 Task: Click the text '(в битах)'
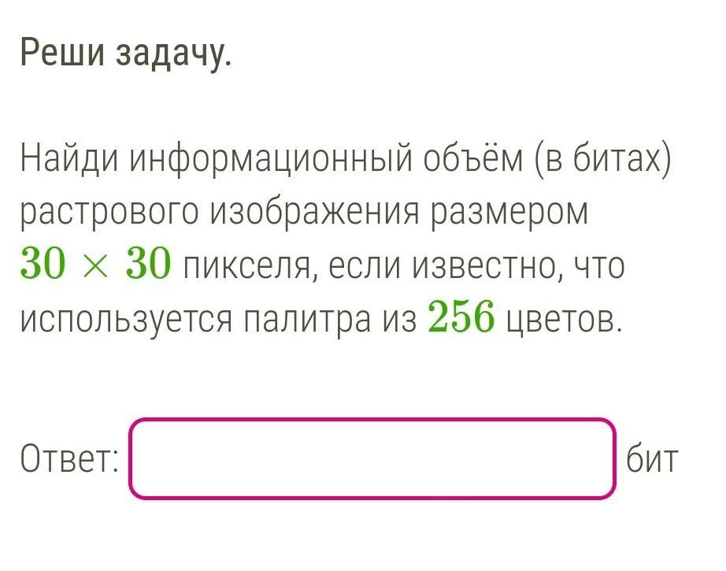[602, 160]
